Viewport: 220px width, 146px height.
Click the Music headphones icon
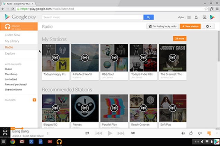point(7,27)
